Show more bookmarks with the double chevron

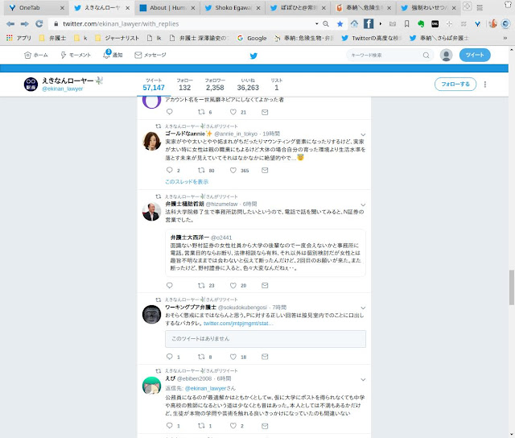pos(505,38)
